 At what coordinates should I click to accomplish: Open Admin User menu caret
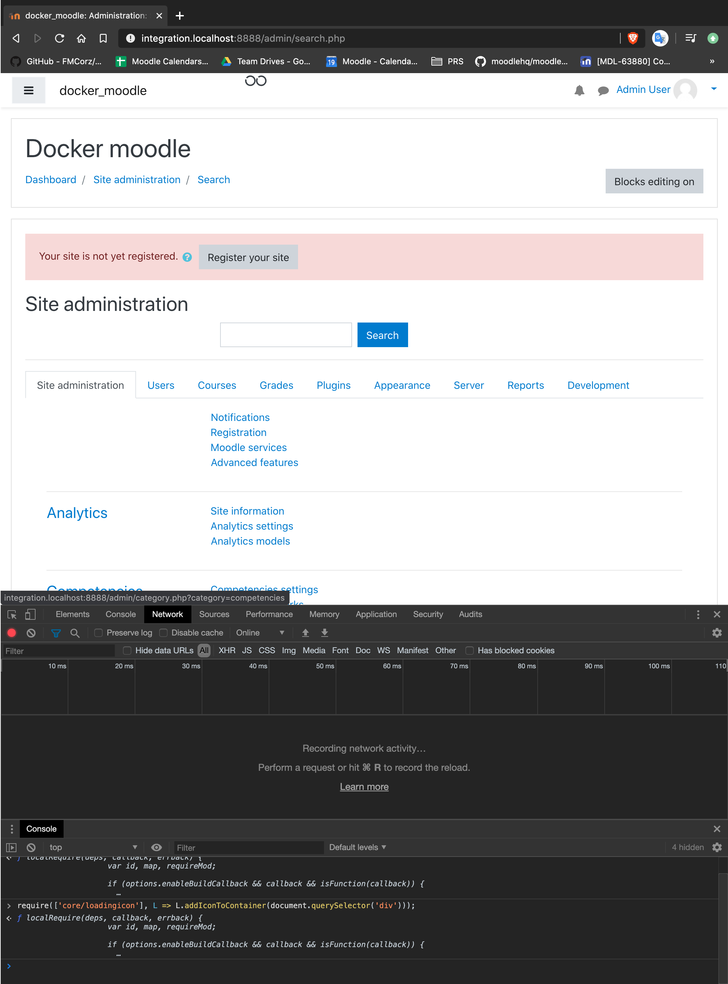(713, 89)
